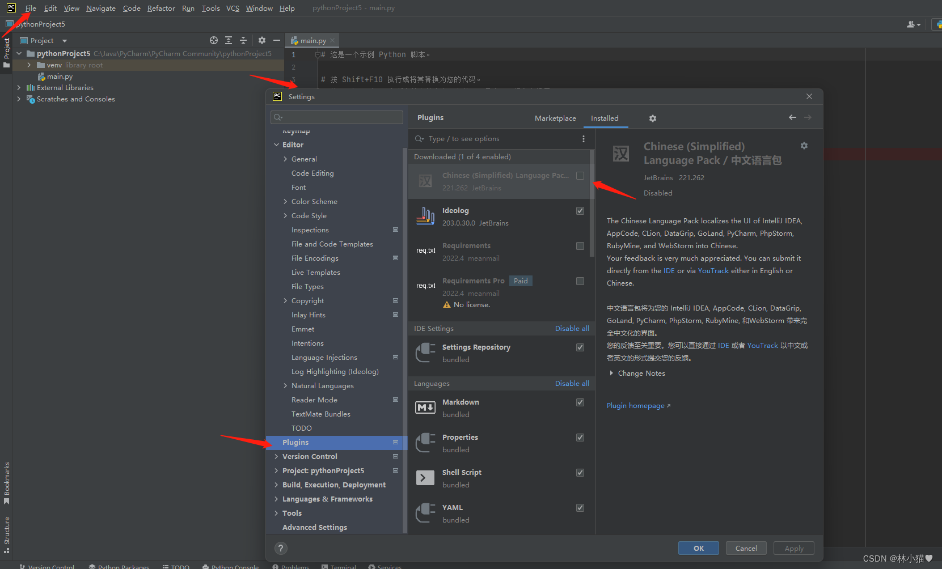Uncheck the Properties plugin checkbox
The image size is (942, 569).
point(580,438)
